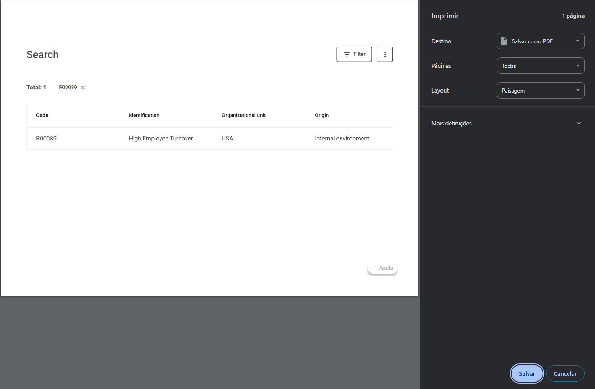Expand Mais definições section
Image resolution: width=595 pixels, height=389 pixels.
pos(507,123)
